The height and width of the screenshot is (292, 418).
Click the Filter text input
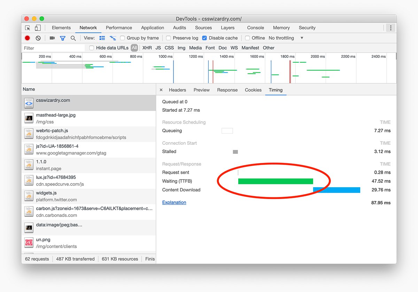click(x=53, y=48)
